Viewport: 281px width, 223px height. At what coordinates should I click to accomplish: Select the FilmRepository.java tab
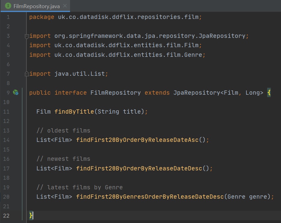36,6
